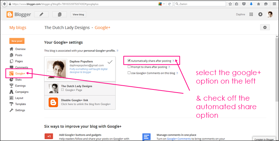
Task: Click the Forty-something self taught bio link
Action: (x=88, y=70)
